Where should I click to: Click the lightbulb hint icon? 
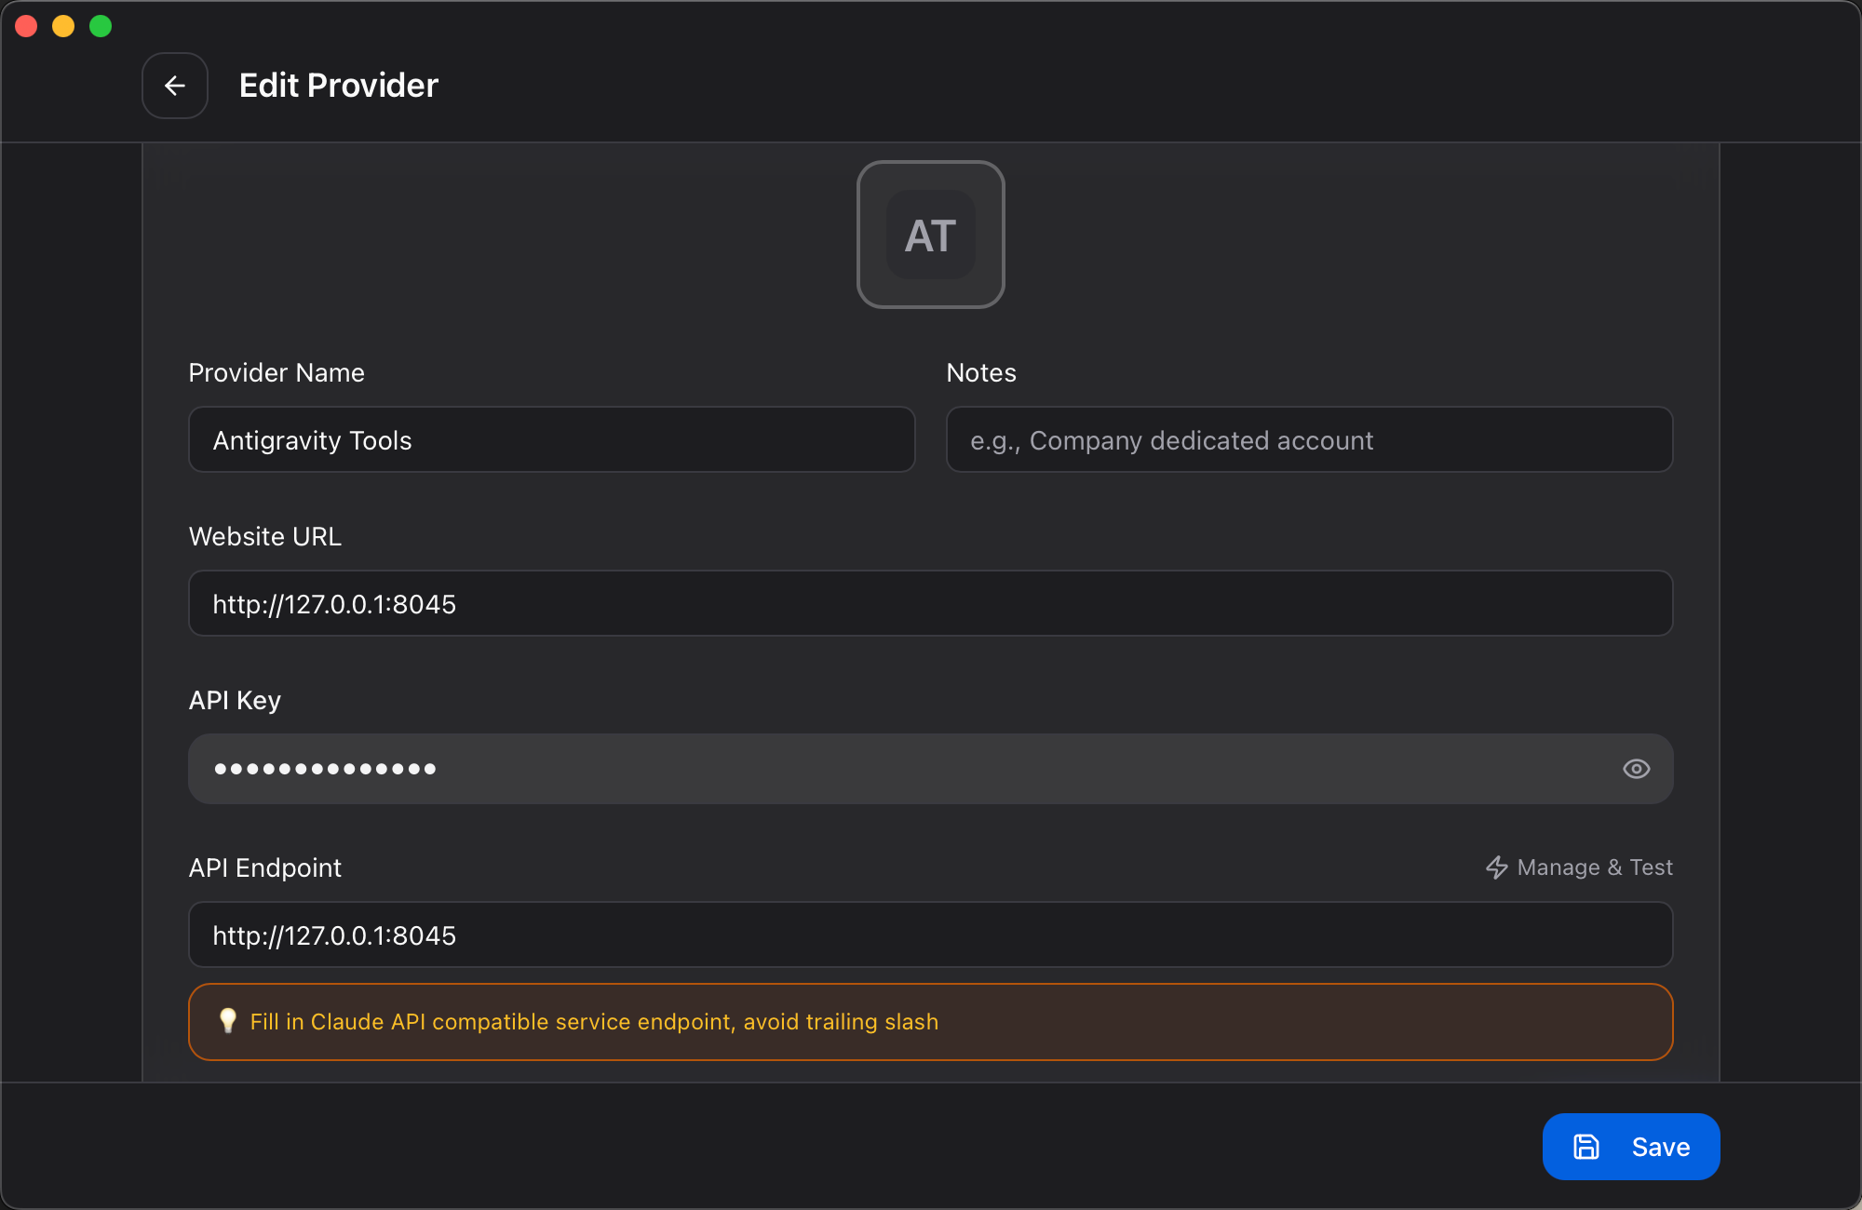[x=227, y=1021]
